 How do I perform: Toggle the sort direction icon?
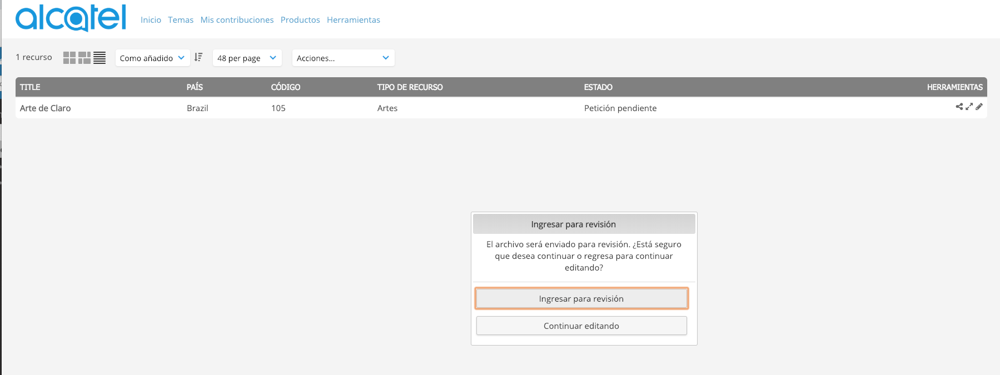(x=198, y=57)
